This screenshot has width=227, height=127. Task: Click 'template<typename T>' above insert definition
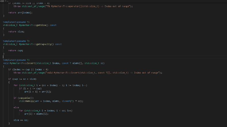16,60
